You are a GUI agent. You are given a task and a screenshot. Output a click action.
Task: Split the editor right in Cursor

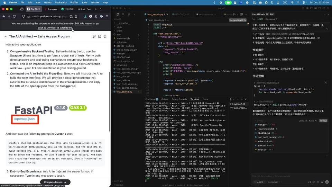[241, 14]
